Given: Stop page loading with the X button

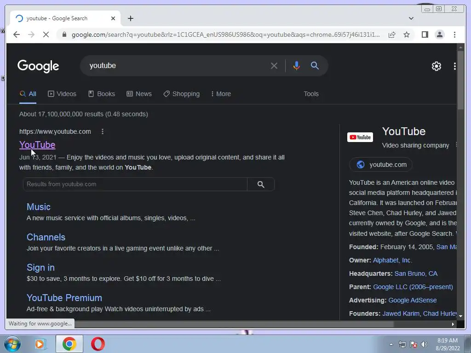Looking at the screenshot, I should [46, 34].
